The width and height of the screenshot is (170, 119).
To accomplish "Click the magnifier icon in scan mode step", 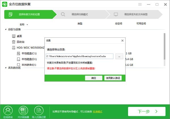I will pos(63,14).
